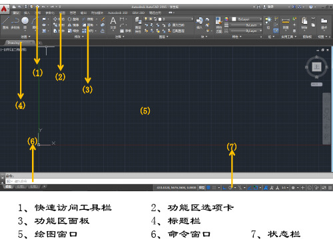Select the Arc (圆弧) tool
The width and height of the screenshot is (333, 249).
(x=35, y=23)
